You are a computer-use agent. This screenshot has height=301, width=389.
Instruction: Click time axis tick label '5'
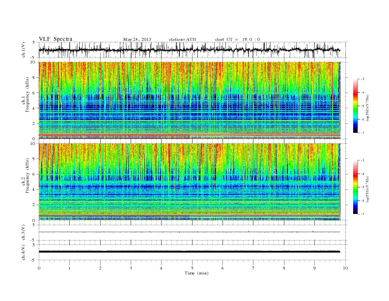[192, 268]
